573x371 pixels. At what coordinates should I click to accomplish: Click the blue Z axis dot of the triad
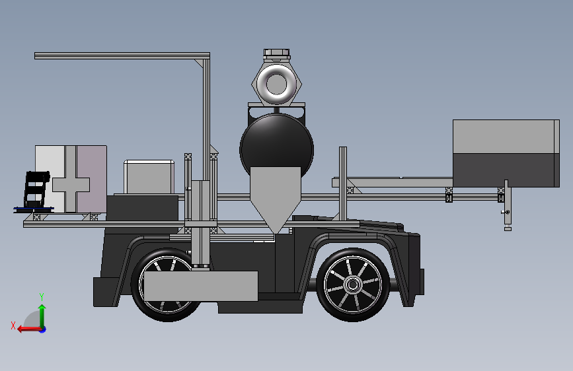43,329
